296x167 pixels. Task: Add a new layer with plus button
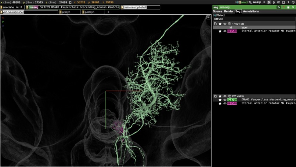pos(108,12)
